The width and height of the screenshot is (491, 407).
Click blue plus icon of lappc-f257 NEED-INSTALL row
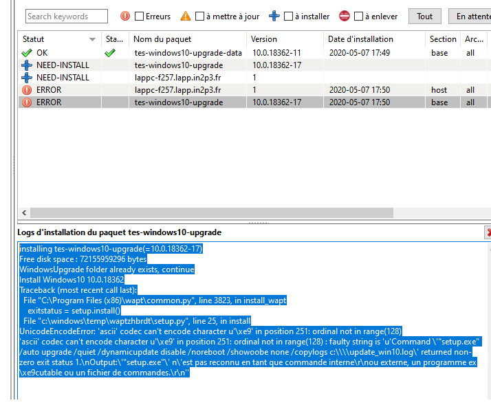tap(27, 78)
